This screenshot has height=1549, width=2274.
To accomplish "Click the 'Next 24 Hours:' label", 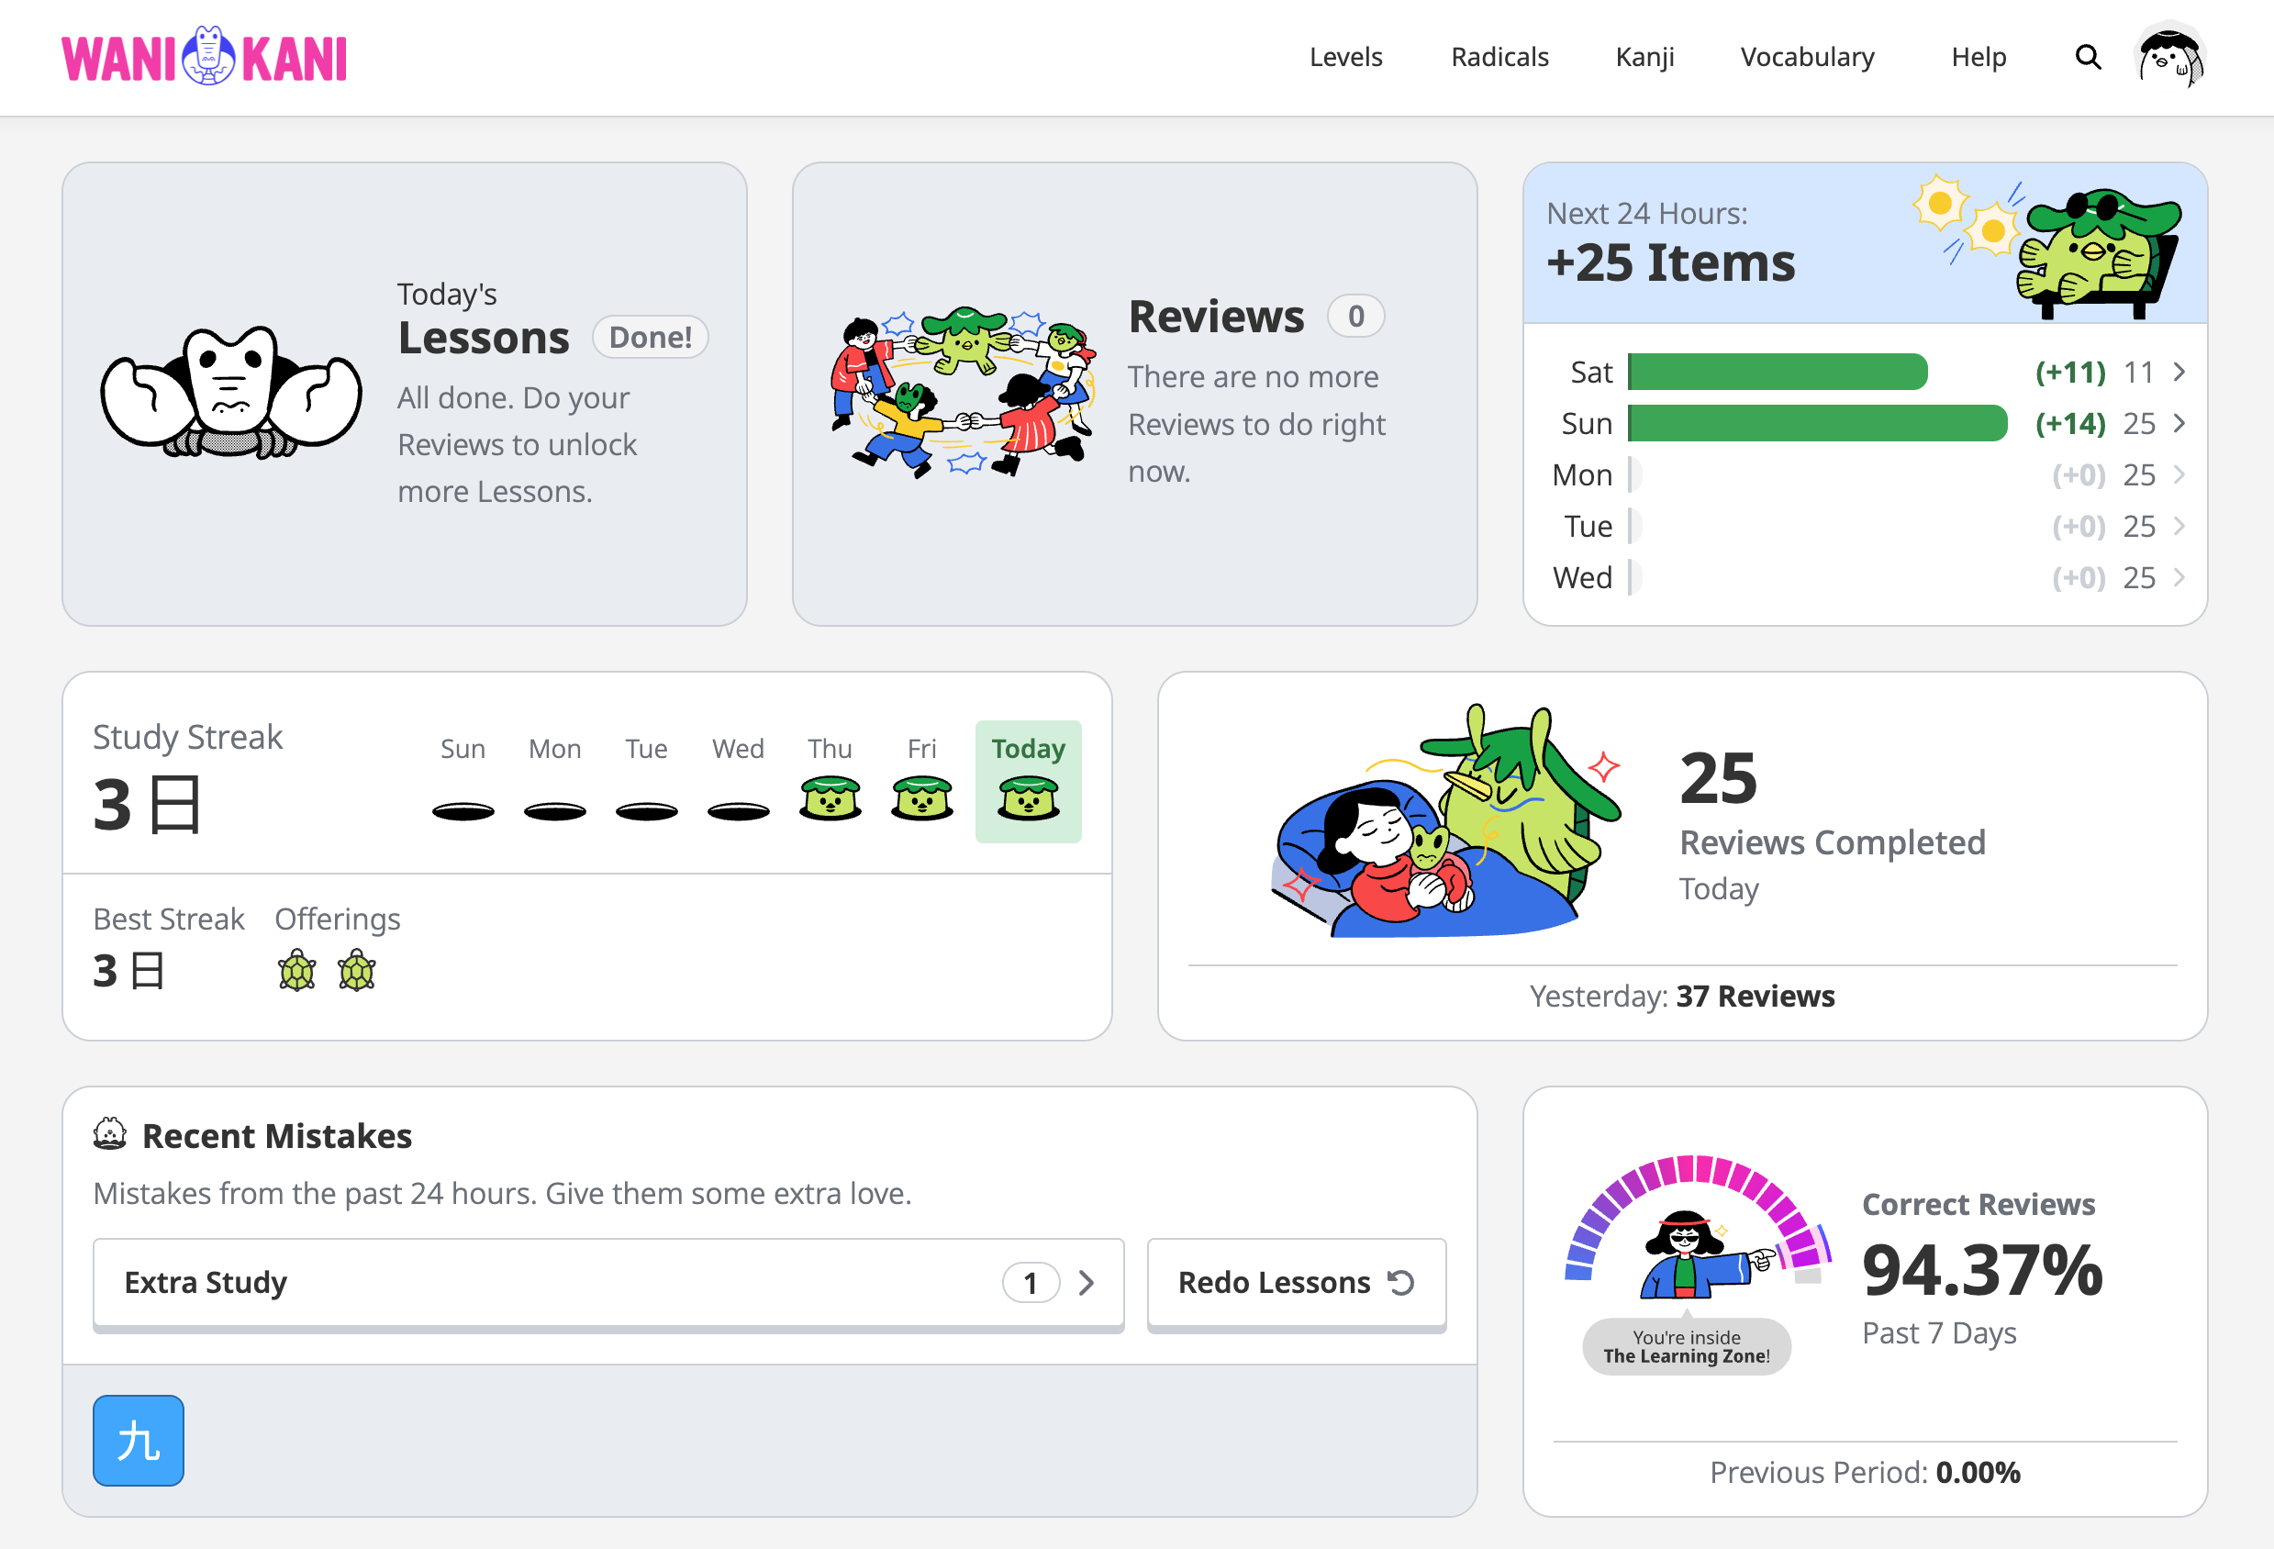I will pos(1647,213).
